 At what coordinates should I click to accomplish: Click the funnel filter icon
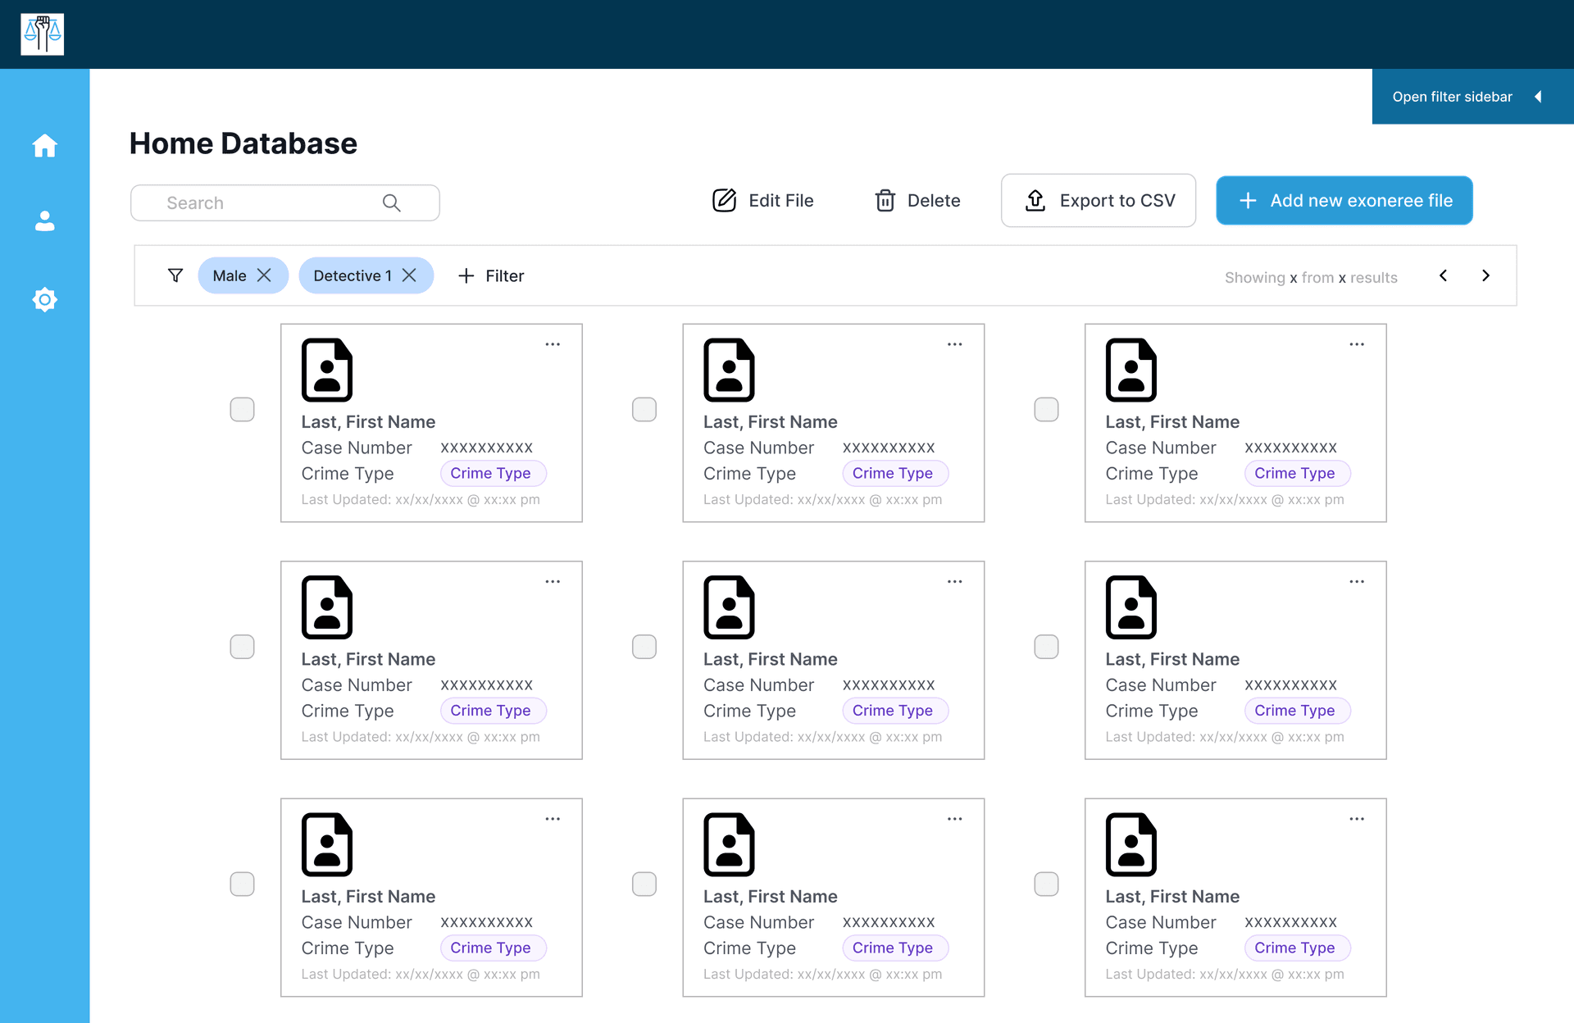pyautogui.click(x=175, y=275)
